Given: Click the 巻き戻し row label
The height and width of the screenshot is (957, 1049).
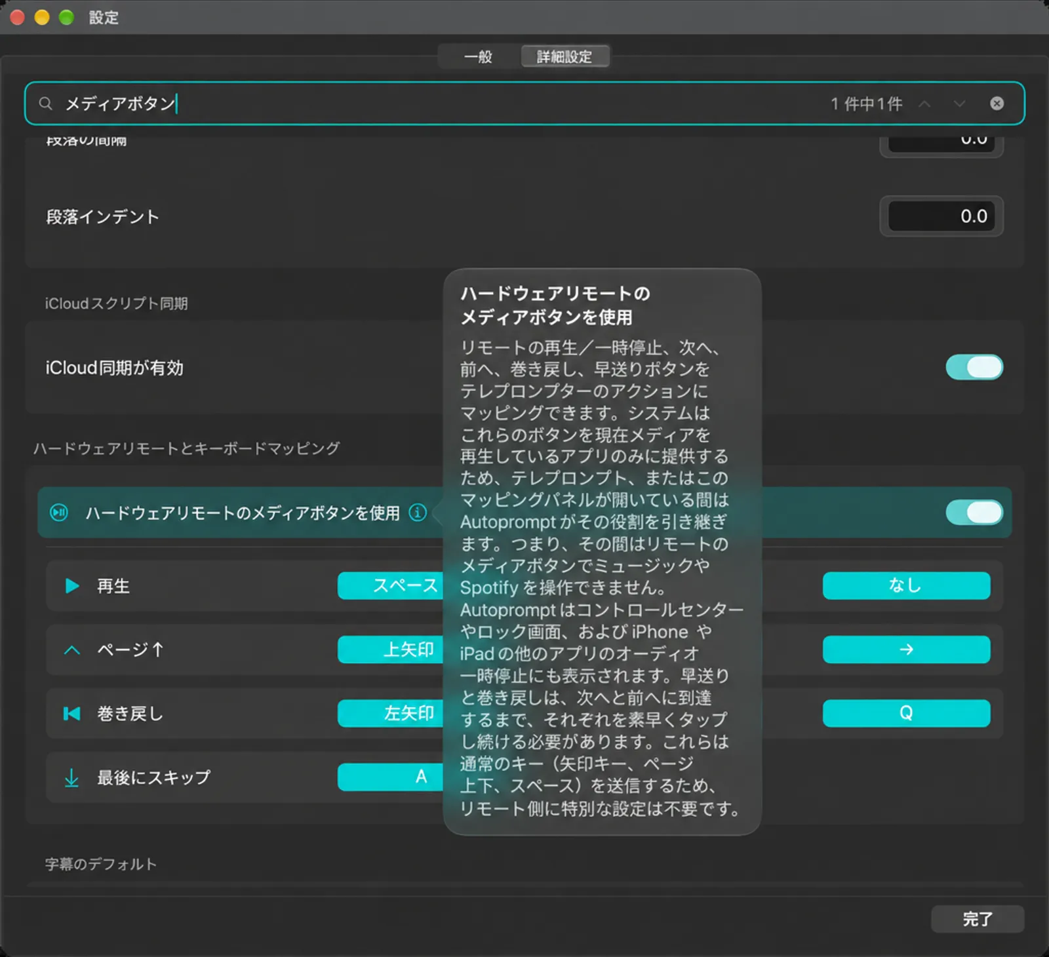Looking at the screenshot, I should (x=130, y=714).
